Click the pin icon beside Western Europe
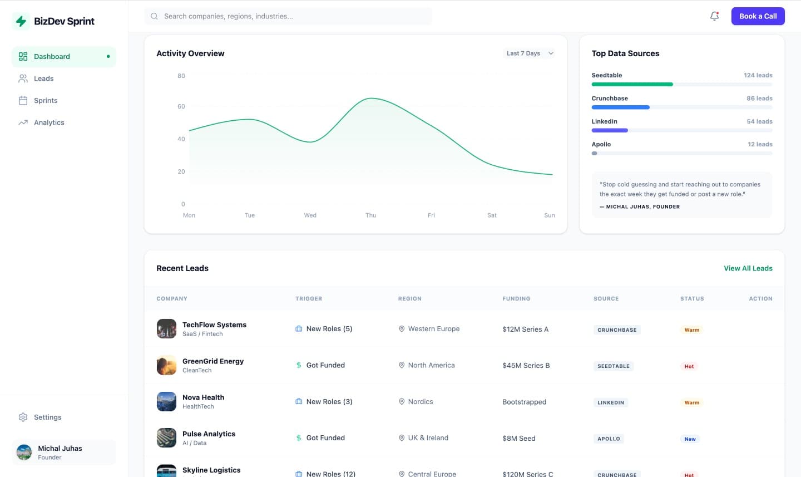This screenshot has width=801, height=477. 402,328
